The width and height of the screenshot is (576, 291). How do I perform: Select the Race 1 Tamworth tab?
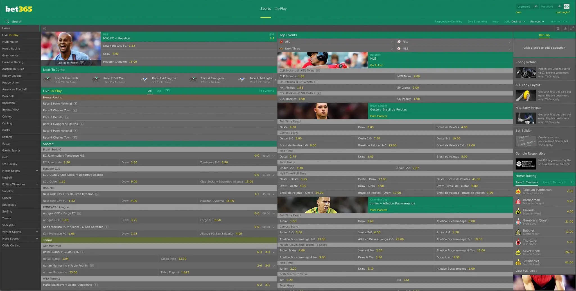tap(554, 182)
